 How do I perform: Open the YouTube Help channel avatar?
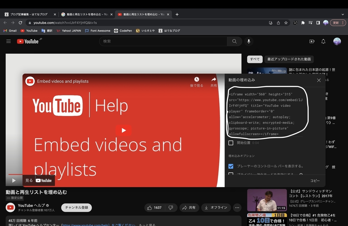[11, 207]
